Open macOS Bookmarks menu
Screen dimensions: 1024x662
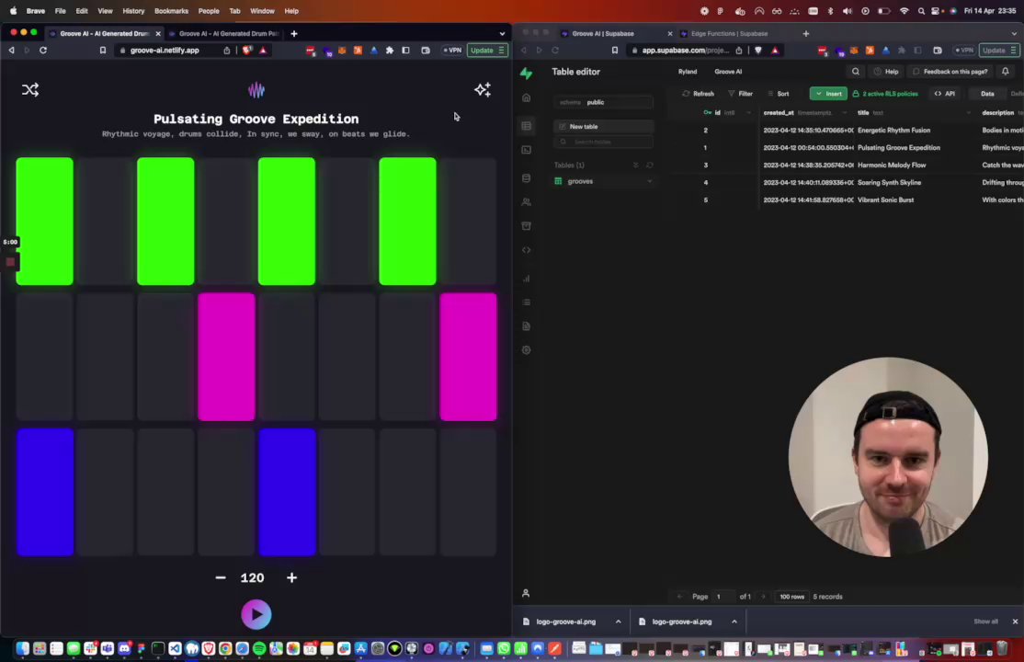[171, 11]
